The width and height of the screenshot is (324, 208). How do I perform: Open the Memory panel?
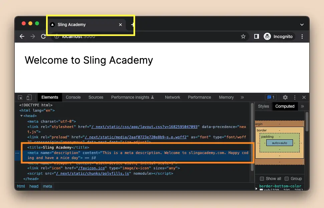click(226, 97)
